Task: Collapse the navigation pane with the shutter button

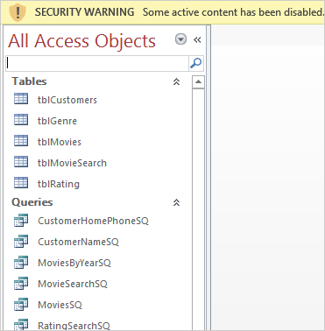Action: tap(197, 39)
